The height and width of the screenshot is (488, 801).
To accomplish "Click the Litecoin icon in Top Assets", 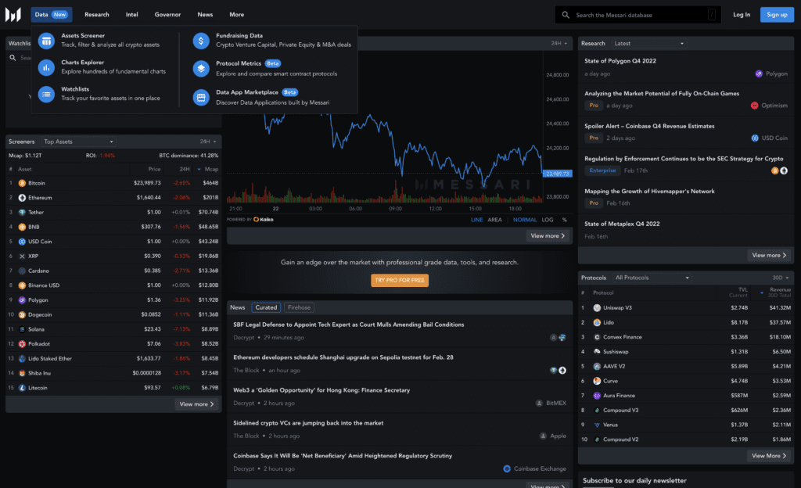I will pyautogui.click(x=22, y=388).
